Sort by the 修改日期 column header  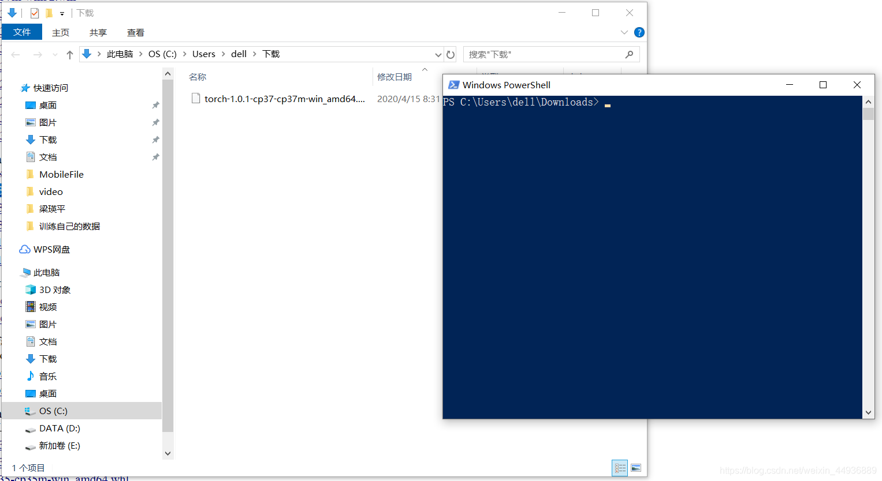(x=395, y=77)
